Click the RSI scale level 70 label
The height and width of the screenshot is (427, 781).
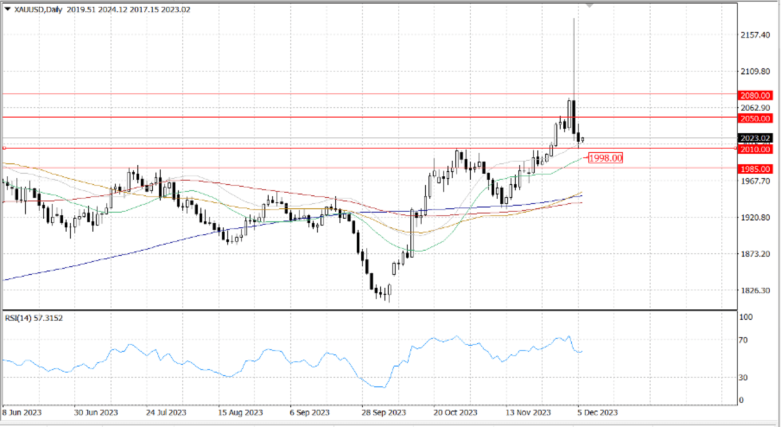743,340
